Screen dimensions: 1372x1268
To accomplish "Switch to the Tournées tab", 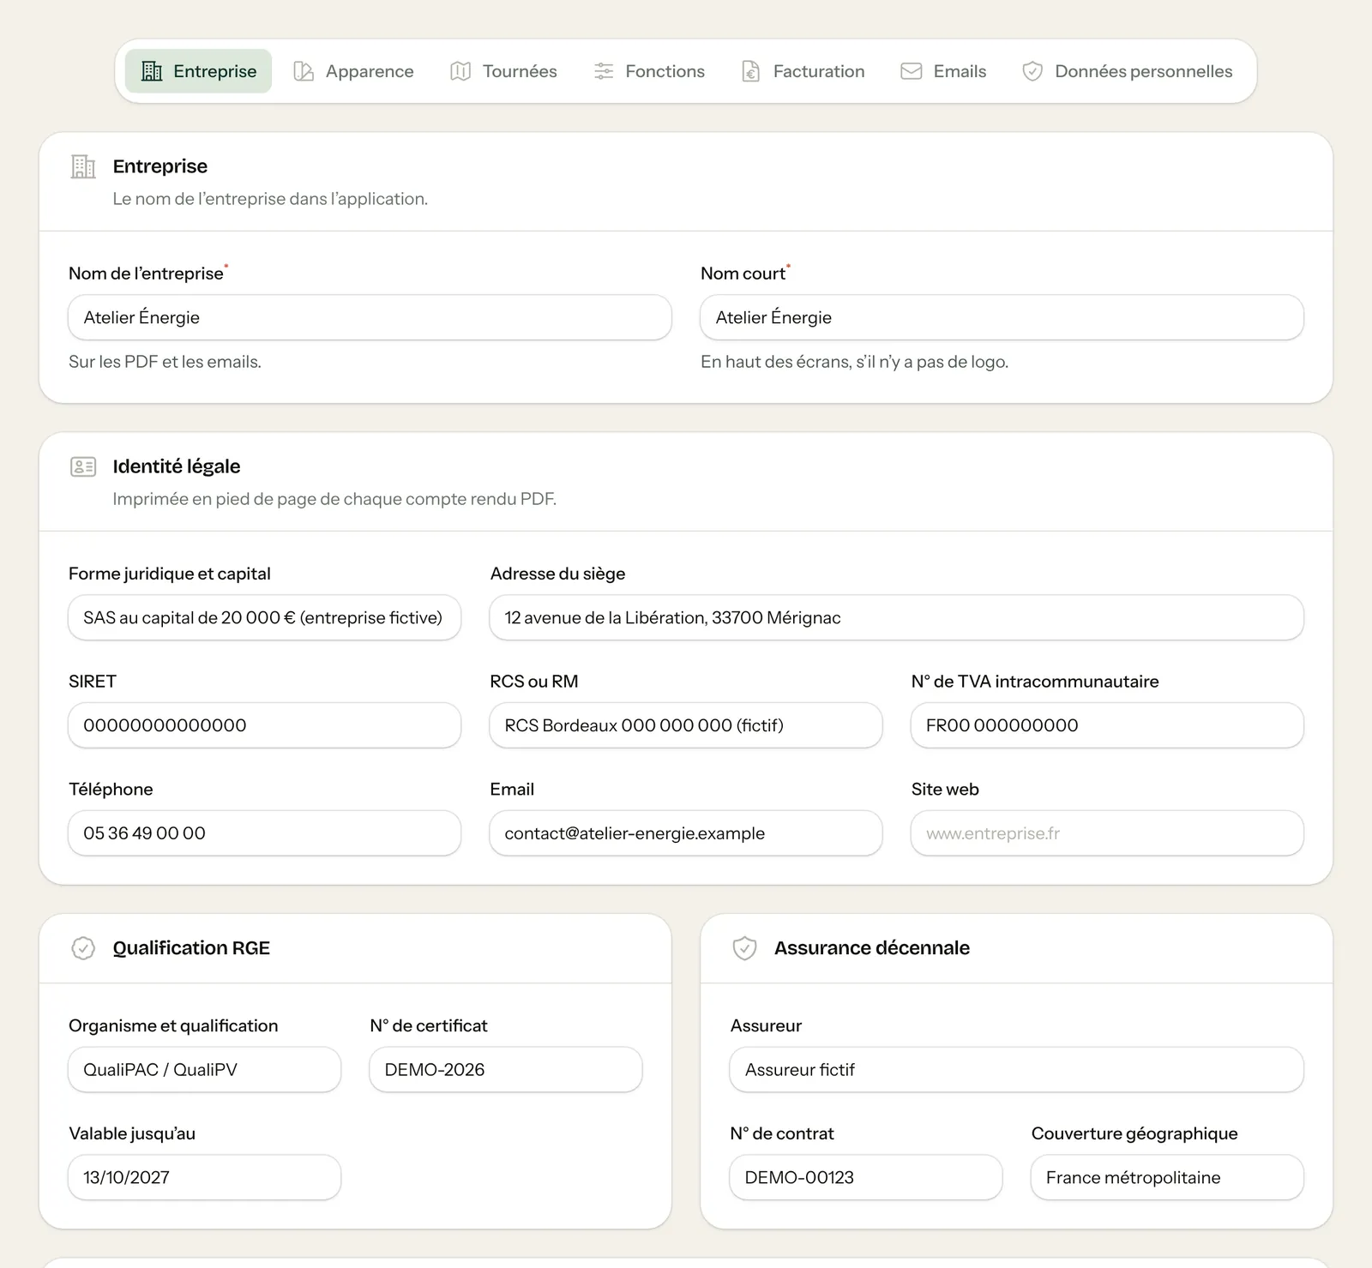I will pos(504,71).
